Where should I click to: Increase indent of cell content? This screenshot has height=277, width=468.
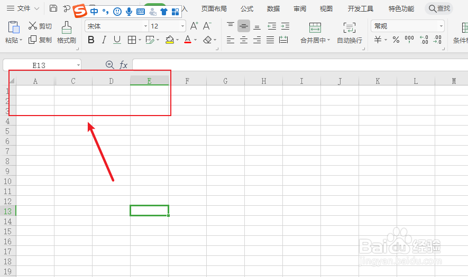[x=285, y=26]
